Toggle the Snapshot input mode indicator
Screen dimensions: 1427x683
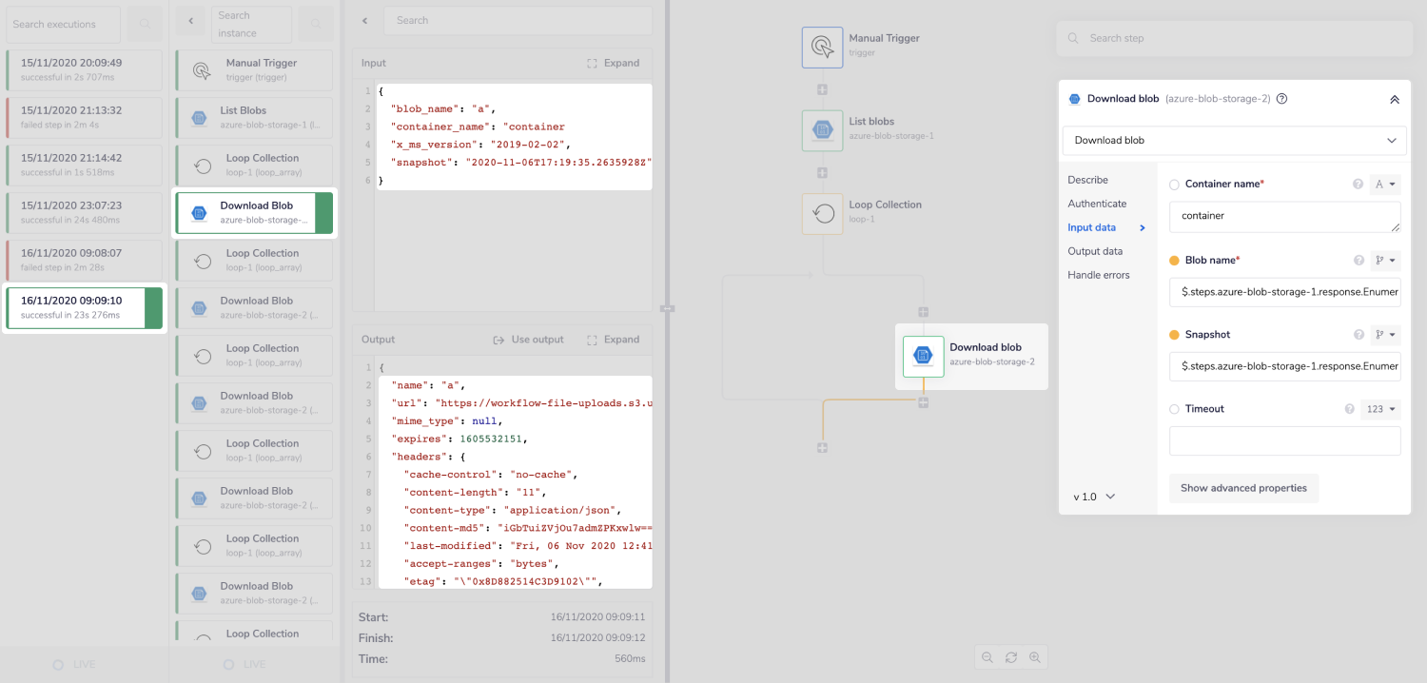1385,335
